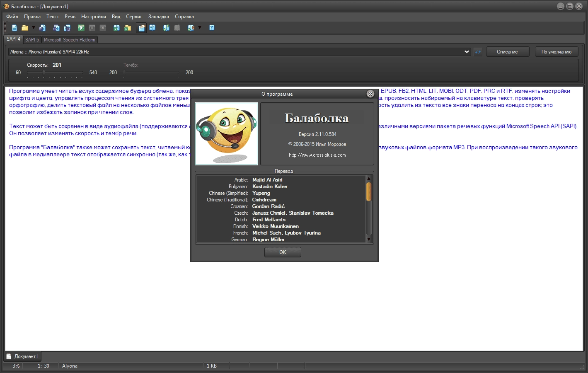Open the http://www.cross-plus-a.com link

pos(317,155)
